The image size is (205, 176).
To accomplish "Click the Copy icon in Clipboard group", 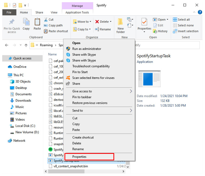I will coord(26,22).
